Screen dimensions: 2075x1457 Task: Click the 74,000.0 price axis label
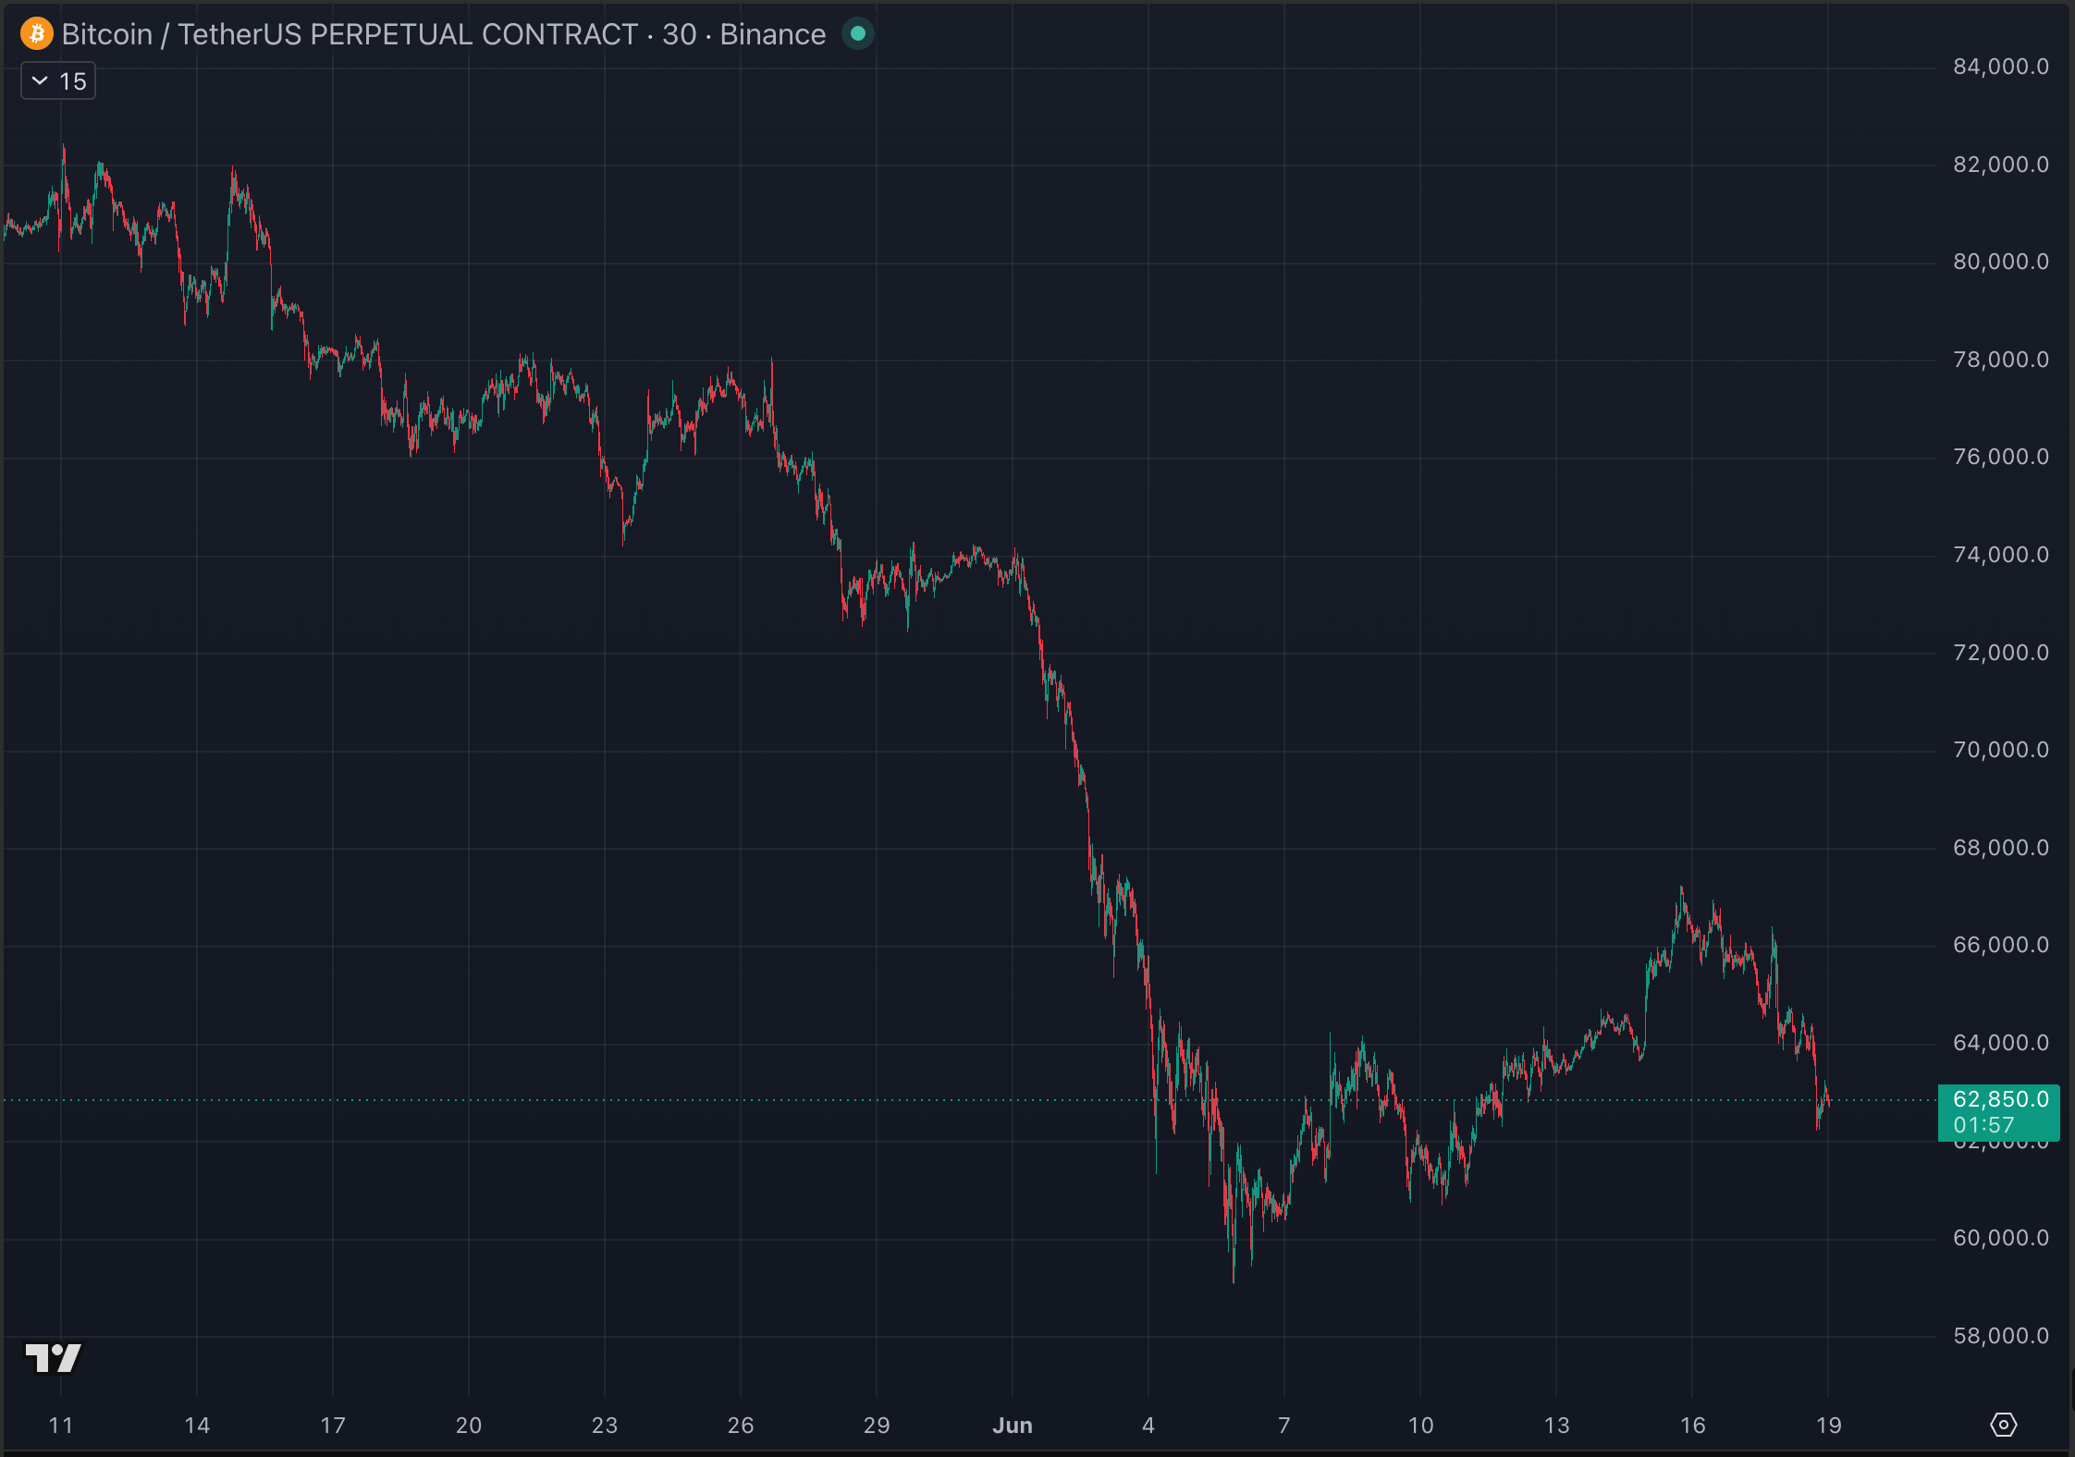click(2000, 555)
